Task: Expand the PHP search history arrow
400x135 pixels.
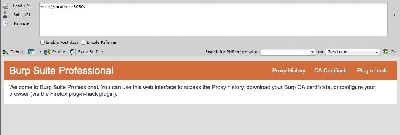Action: [x=313, y=52]
